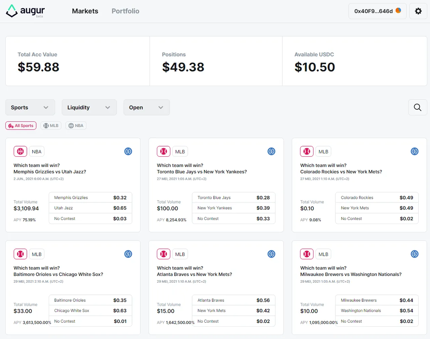Choose New York Yankees outcome at $0.39
The image size is (430, 339).
click(x=233, y=208)
